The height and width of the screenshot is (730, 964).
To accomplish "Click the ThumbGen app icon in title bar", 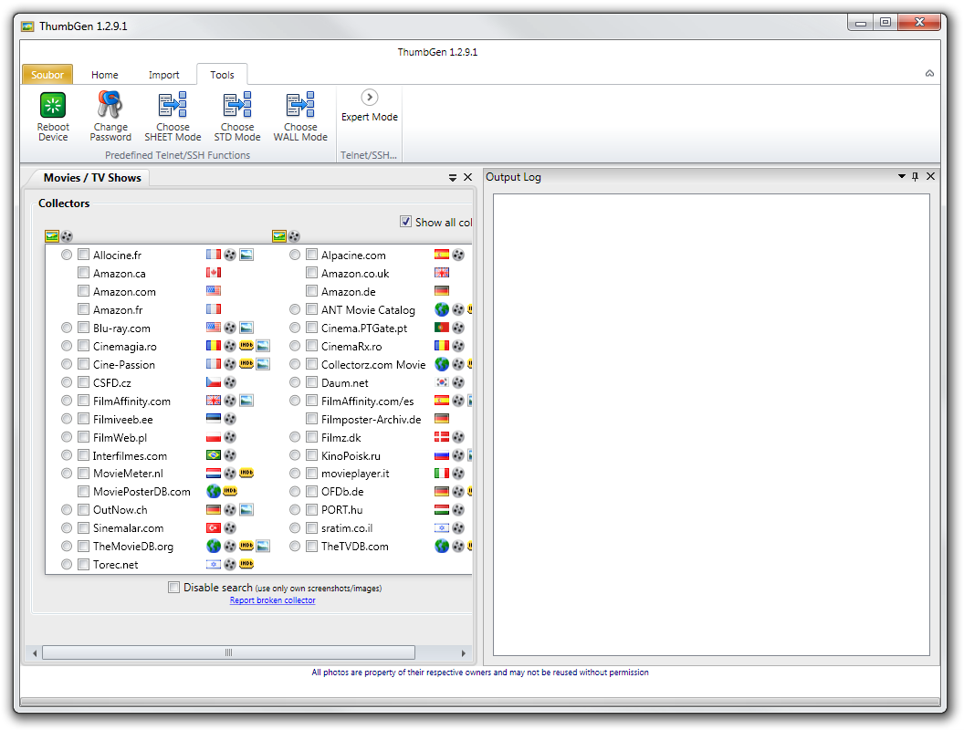I will point(27,26).
